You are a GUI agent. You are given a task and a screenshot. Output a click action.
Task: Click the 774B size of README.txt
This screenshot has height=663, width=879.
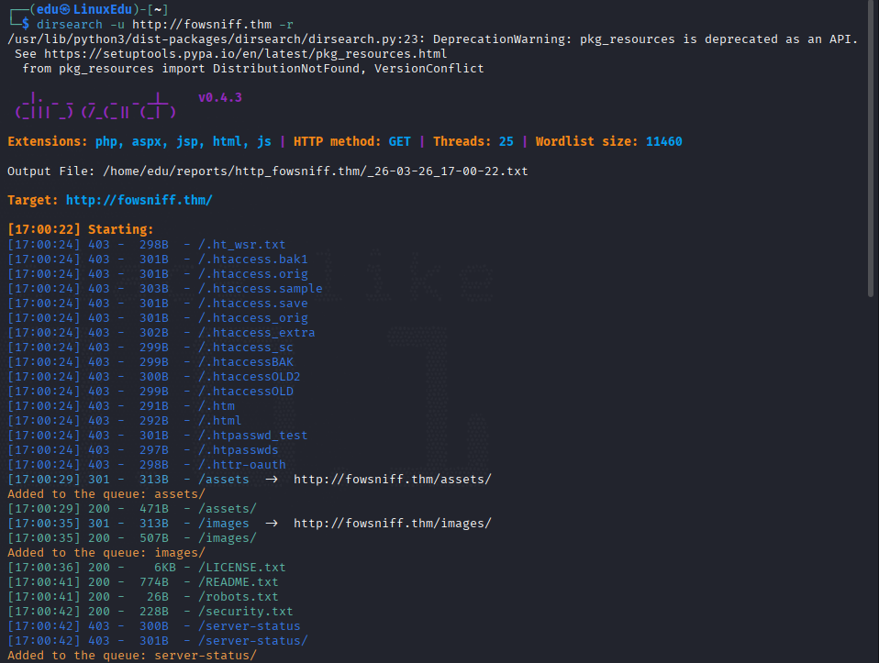point(153,581)
